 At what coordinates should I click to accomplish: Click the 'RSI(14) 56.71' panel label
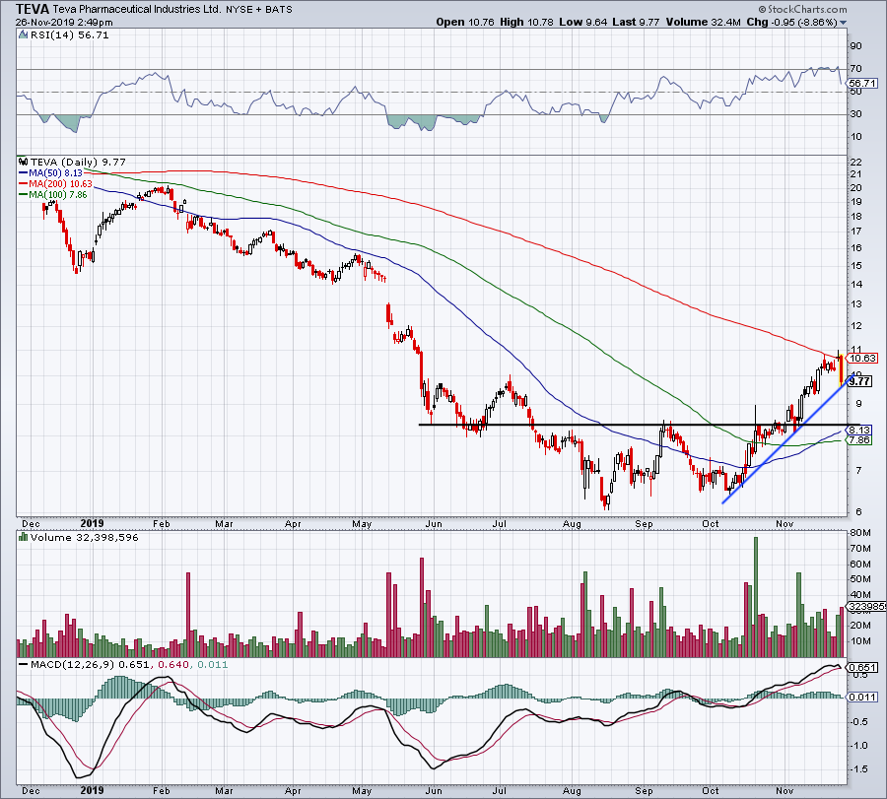[68, 35]
